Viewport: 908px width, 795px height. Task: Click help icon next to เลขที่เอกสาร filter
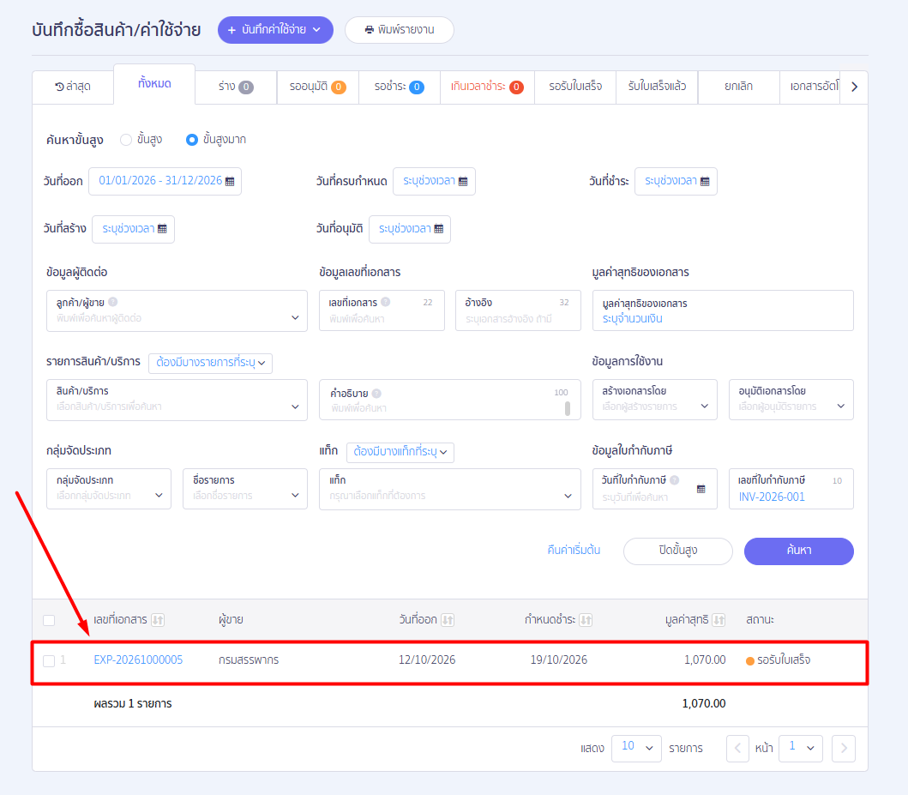(386, 302)
